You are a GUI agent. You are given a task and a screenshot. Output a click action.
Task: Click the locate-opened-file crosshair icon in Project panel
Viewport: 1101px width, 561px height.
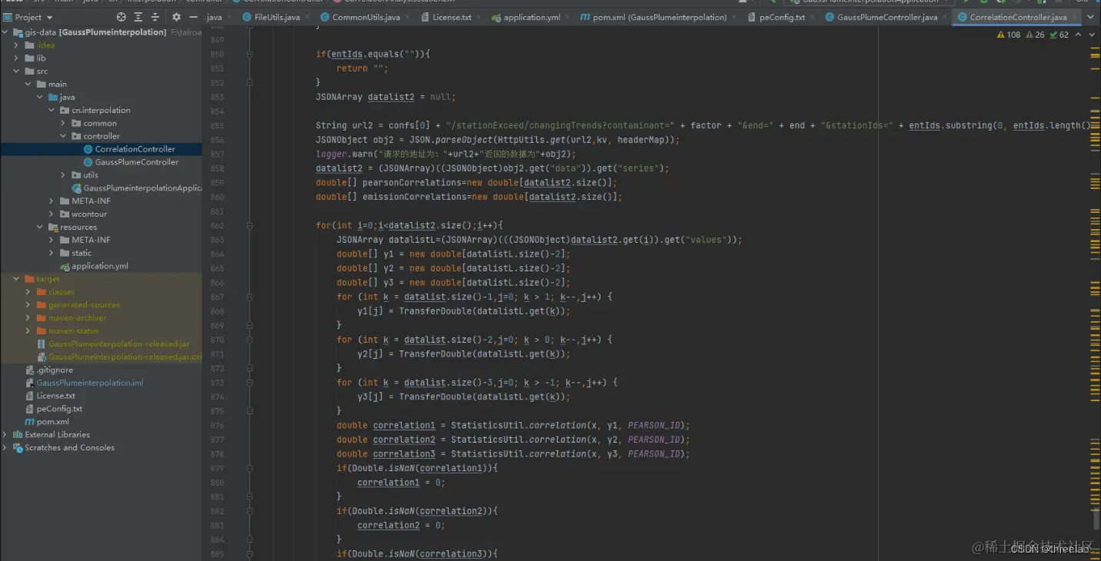[121, 17]
